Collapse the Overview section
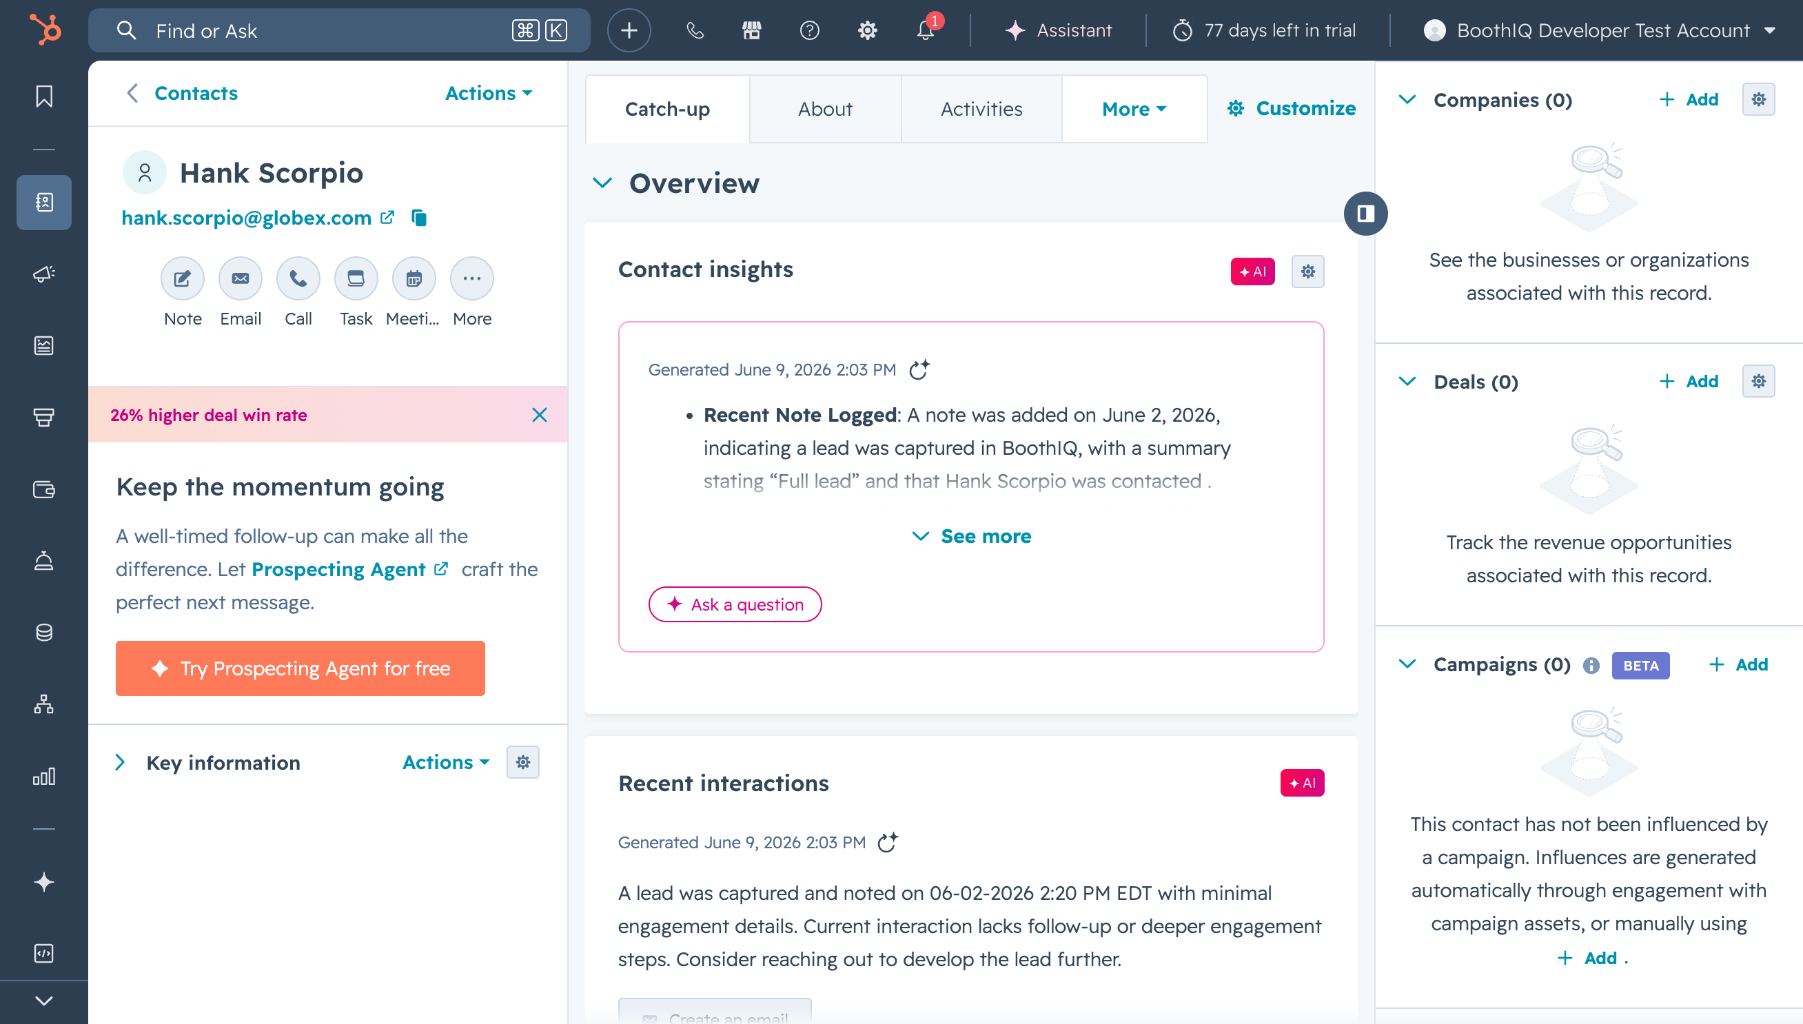This screenshot has height=1024, width=1803. click(602, 183)
